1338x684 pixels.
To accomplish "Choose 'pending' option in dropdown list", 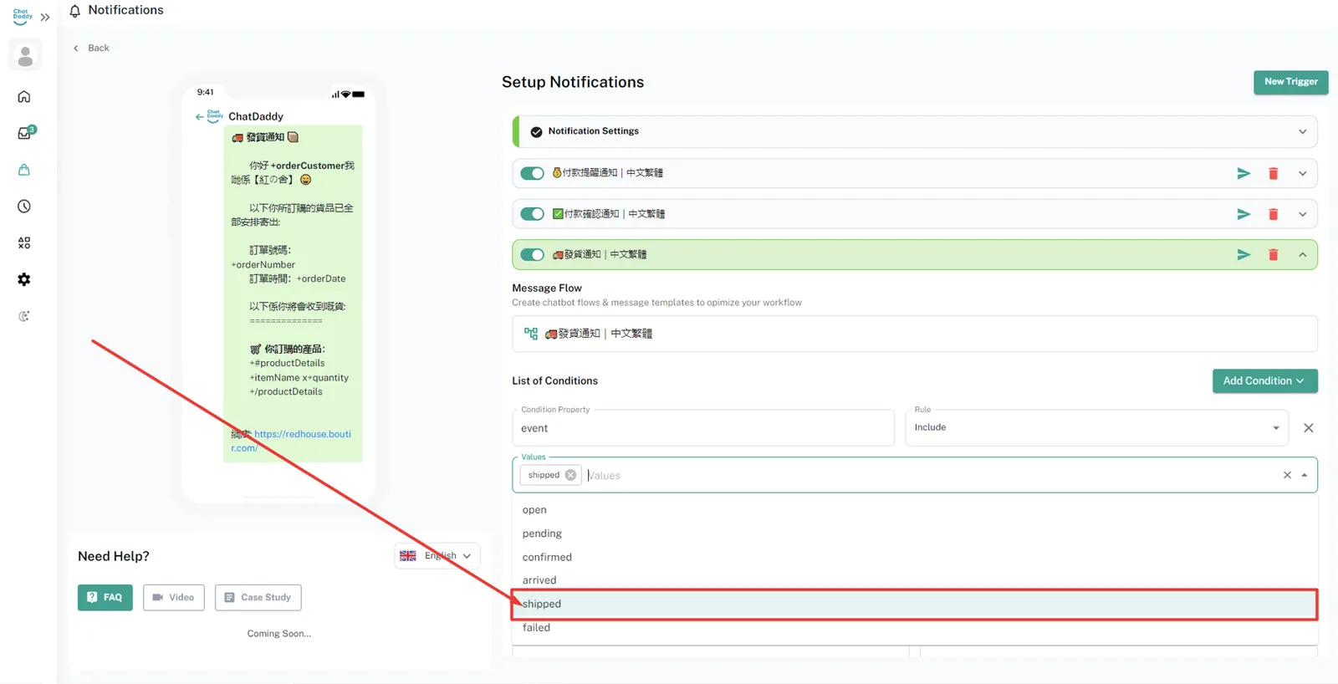I will [x=542, y=533].
